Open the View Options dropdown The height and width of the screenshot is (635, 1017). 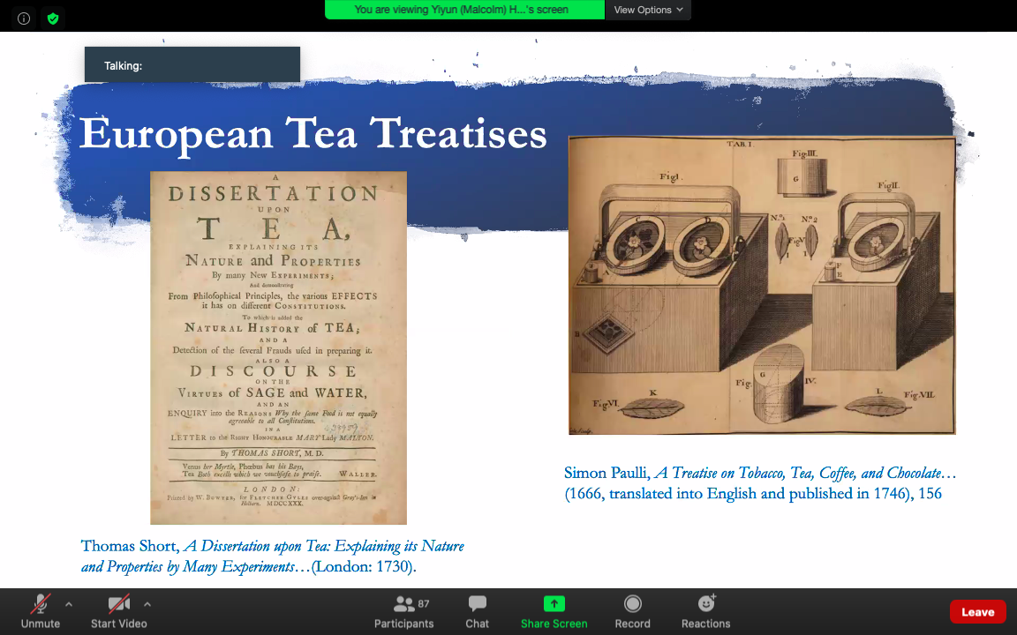(x=648, y=10)
